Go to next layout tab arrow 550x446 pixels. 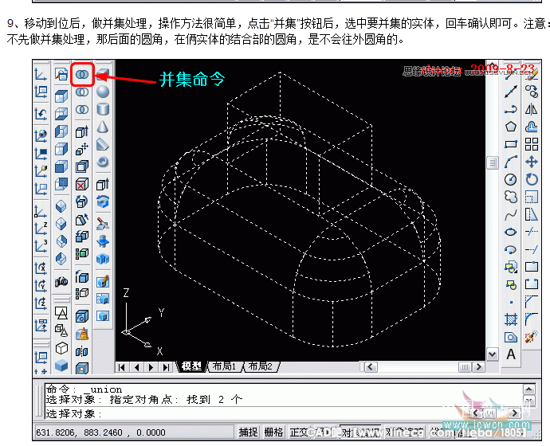[151, 367]
